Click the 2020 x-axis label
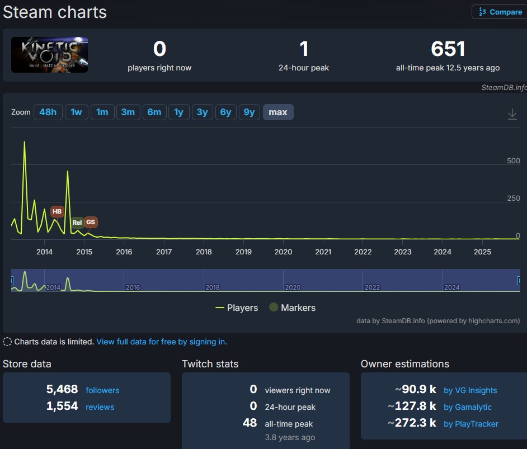 [283, 252]
